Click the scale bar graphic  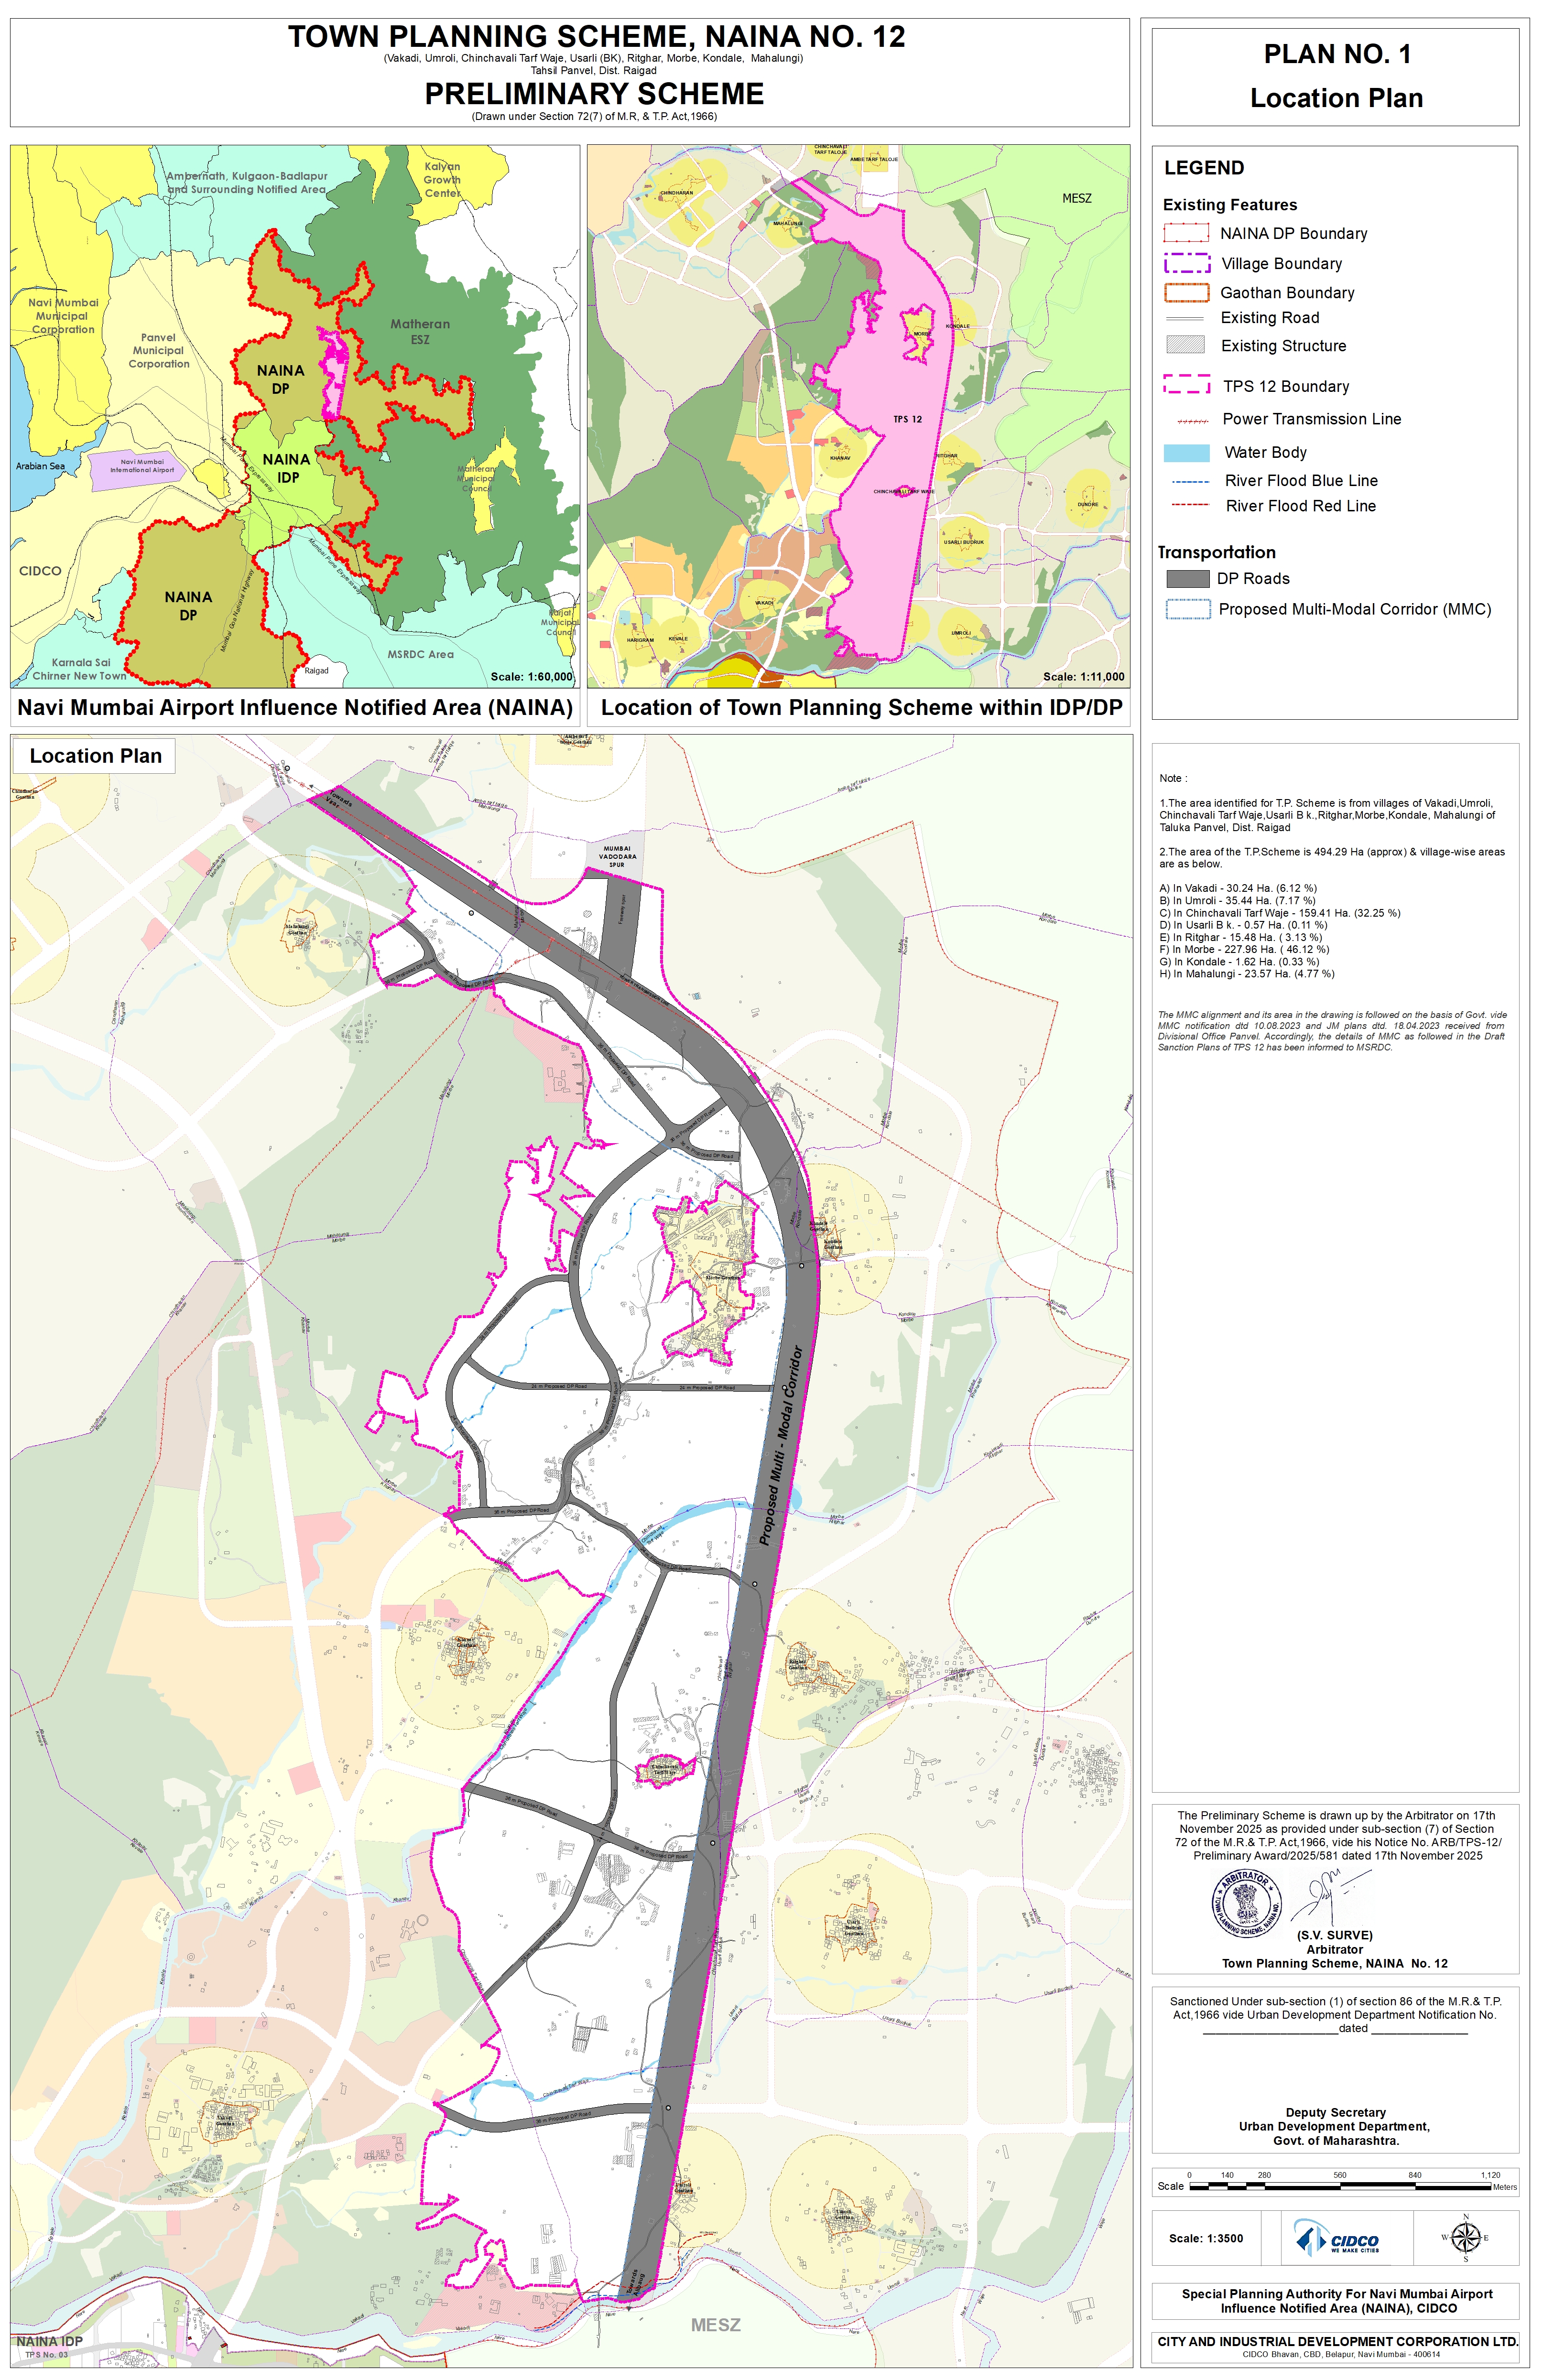point(1340,2186)
